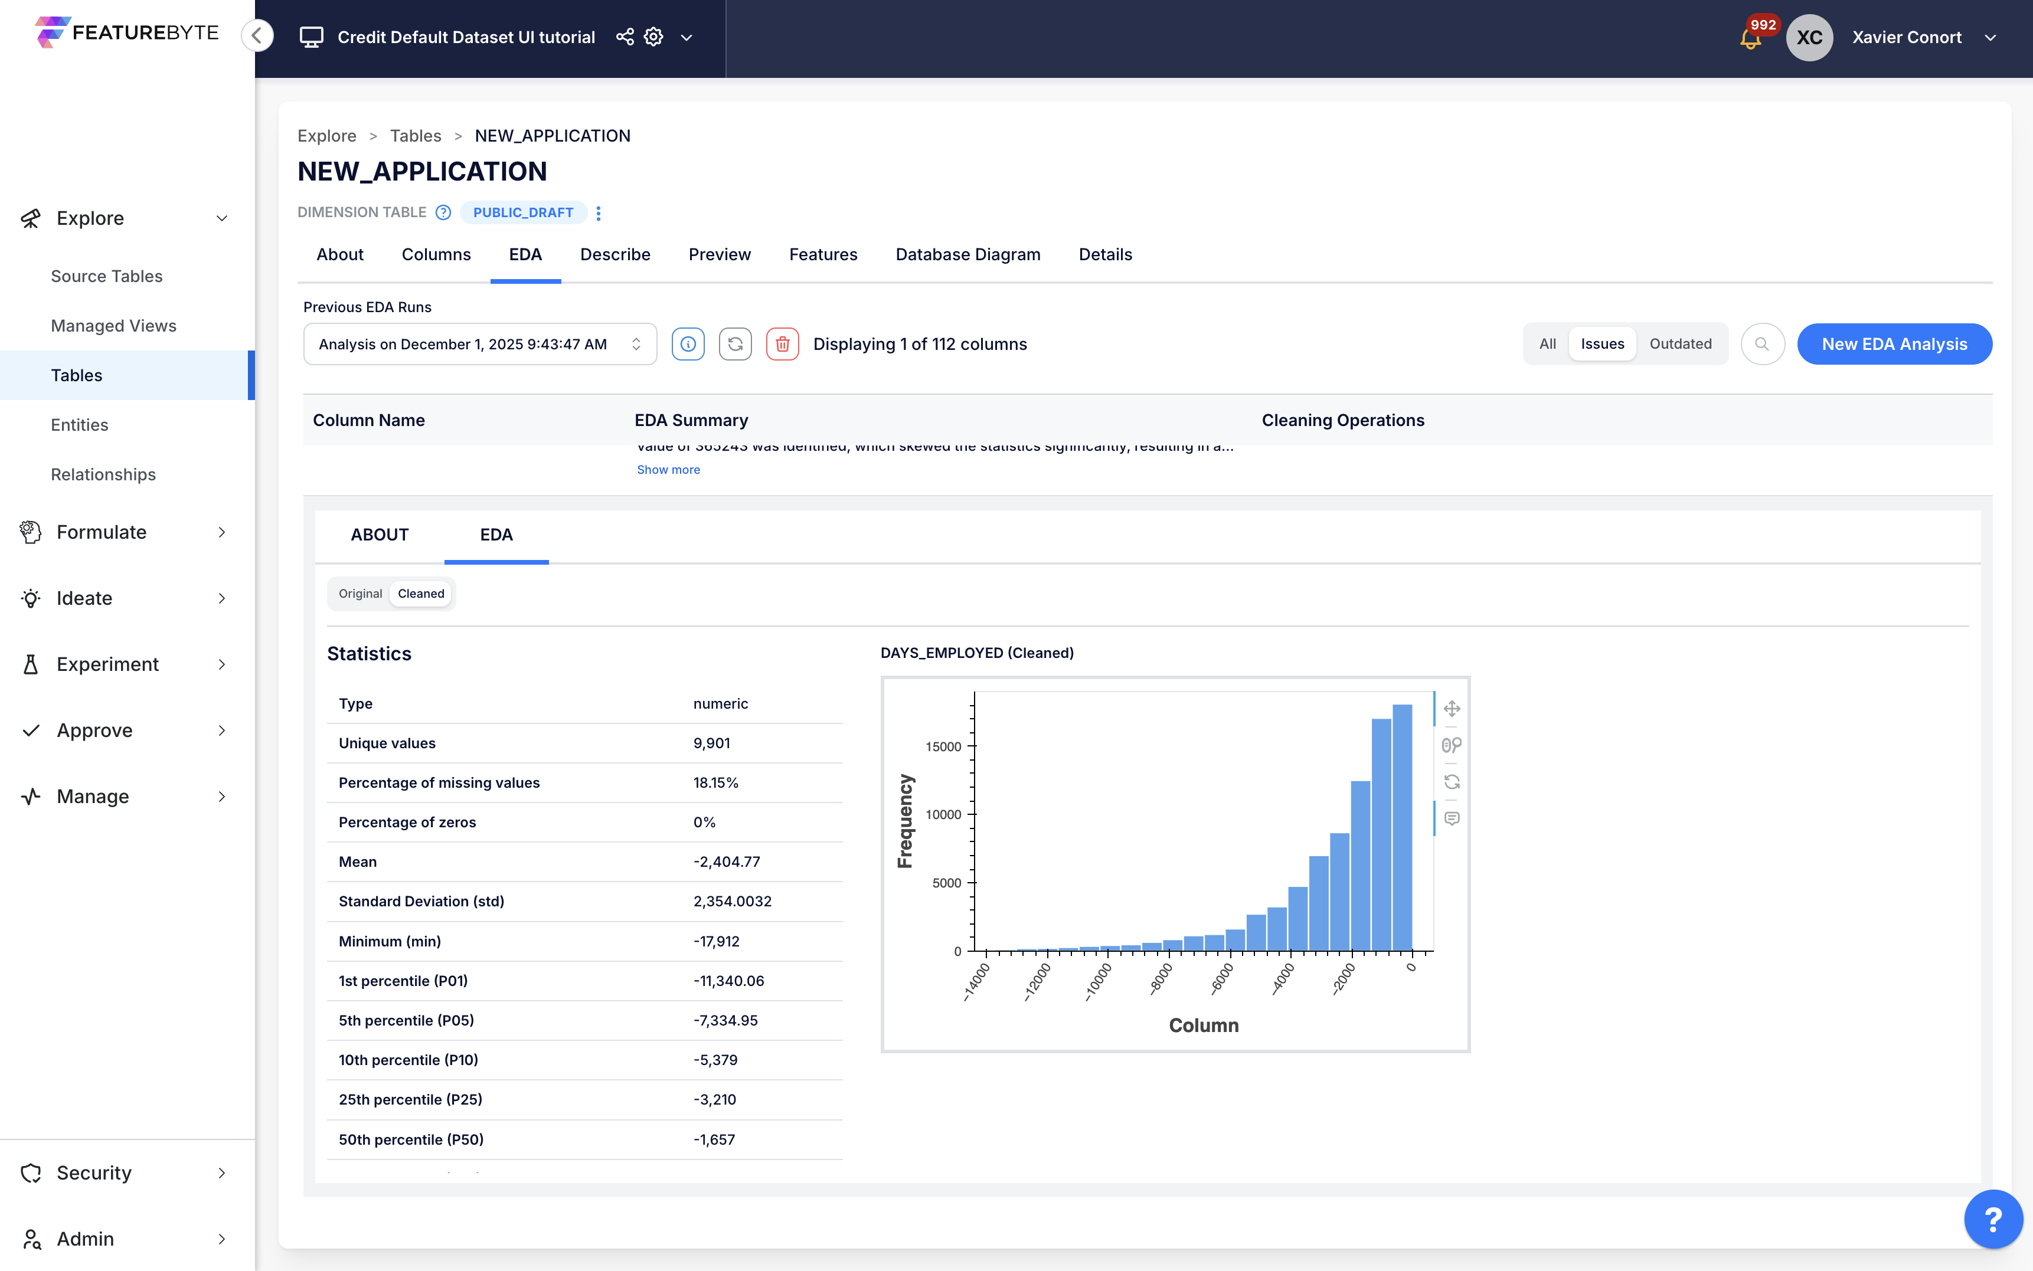The width and height of the screenshot is (2033, 1271).
Task: Select the chart pan tool icon
Action: click(1452, 709)
